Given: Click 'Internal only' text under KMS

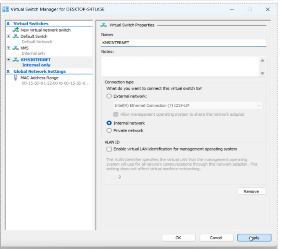Looking at the screenshot, I should click(34, 53).
